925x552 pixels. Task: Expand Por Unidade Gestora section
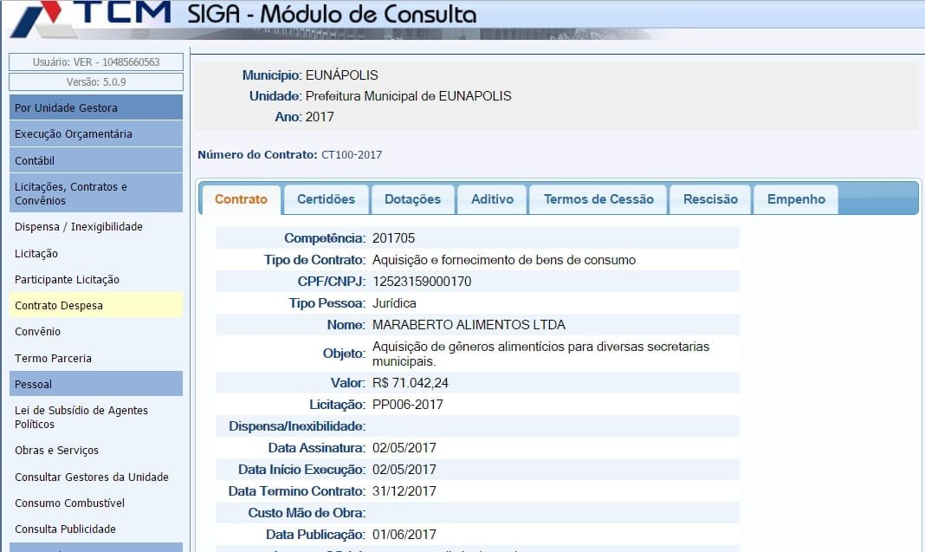coord(95,107)
